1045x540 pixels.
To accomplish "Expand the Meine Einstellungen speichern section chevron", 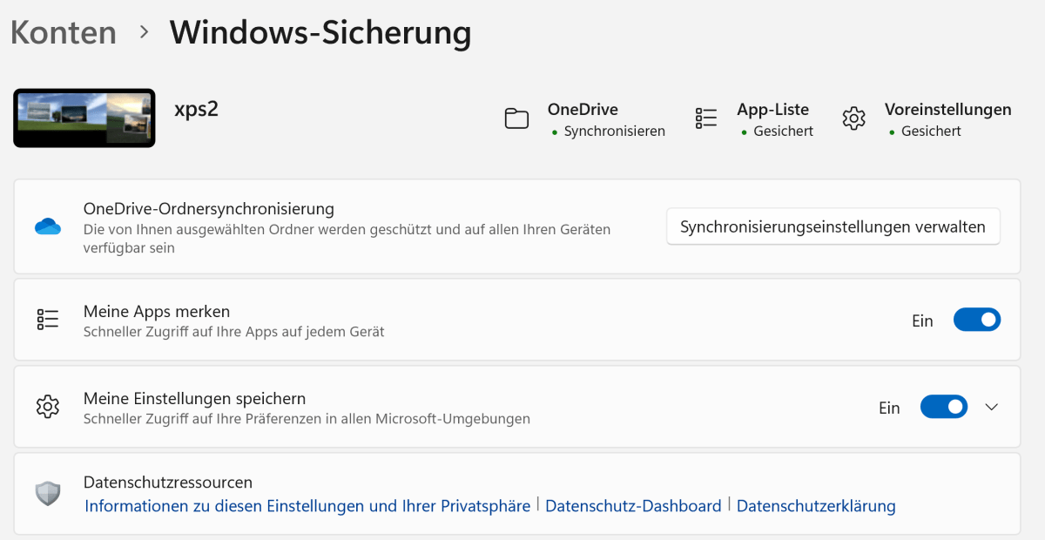I will [991, 407].
